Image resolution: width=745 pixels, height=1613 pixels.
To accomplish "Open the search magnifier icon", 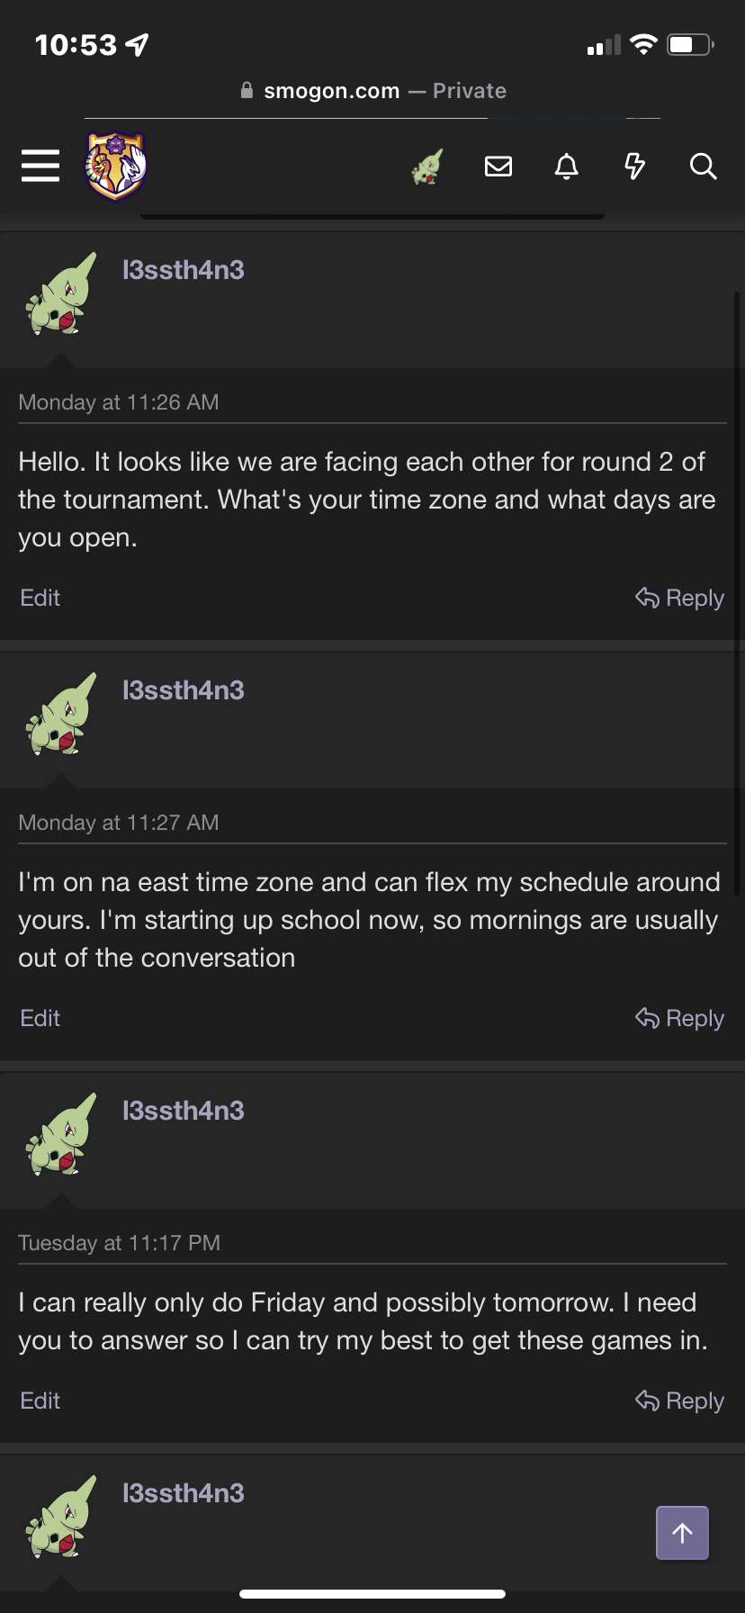I will pos(703,167).
